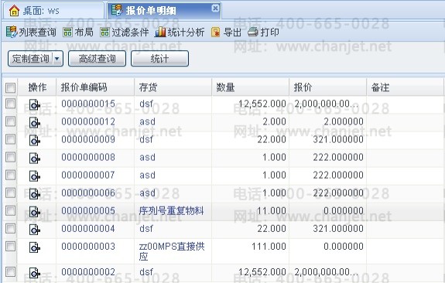This screenshot has height=283, width=445.
Task: Sort by 报价单编码 column header
Action: 95,87
